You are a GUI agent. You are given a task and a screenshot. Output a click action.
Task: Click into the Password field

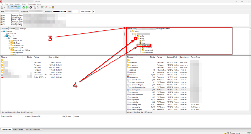point(60,12)
